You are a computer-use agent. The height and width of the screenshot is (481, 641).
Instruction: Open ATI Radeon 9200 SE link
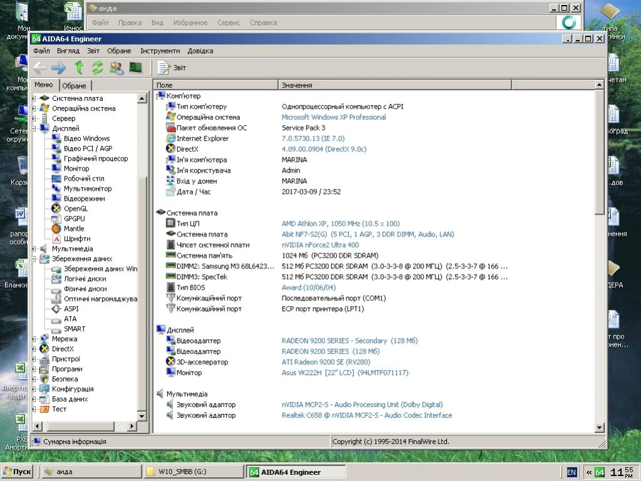pos(326,362)
